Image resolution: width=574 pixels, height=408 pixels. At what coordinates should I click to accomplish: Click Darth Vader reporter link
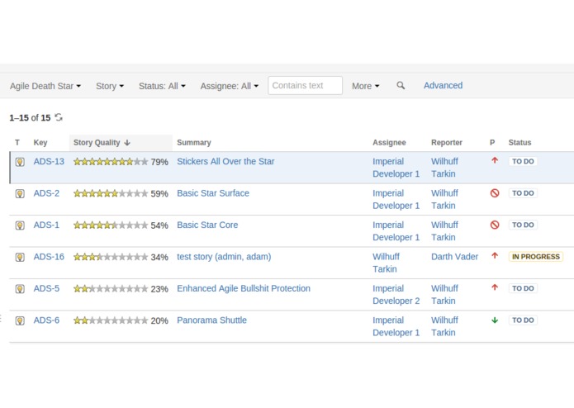455,257
